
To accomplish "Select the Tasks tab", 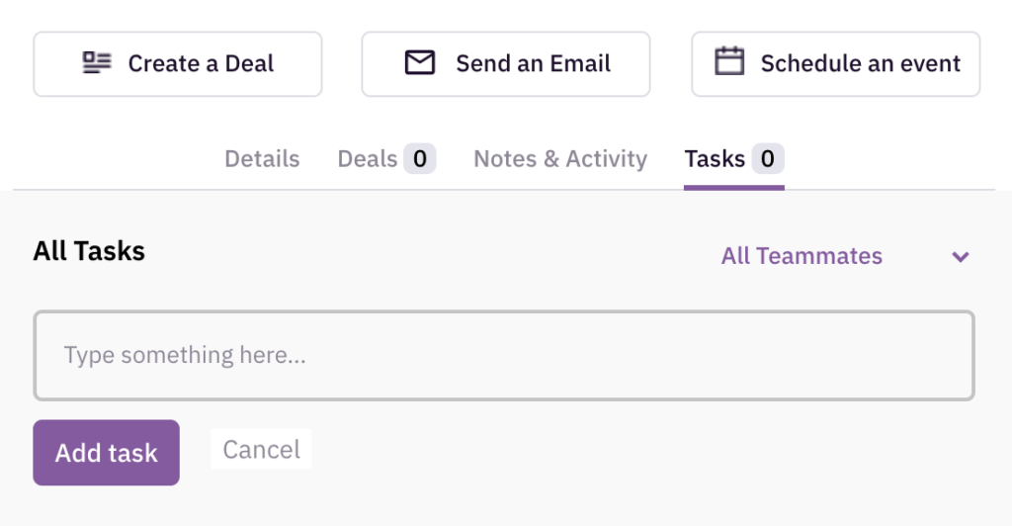I will 734,159.
